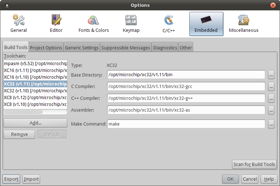Image resolution: width=280 pixels, height=186 pixels.
Task: Close the Options dialog window
Action: (x=273, y=5)
